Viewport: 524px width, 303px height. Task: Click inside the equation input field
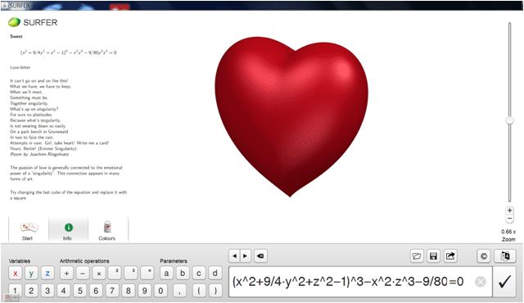click(360, 282)
